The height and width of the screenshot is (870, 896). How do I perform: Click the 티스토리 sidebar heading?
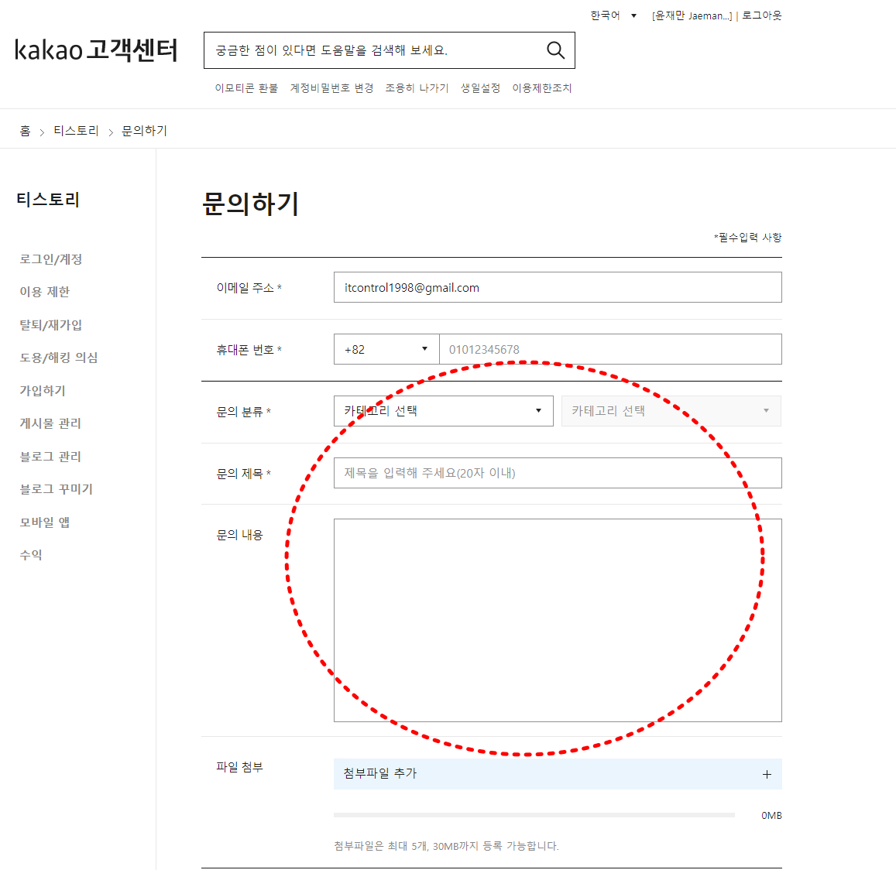pyautogui.click(x=48, y=200)
